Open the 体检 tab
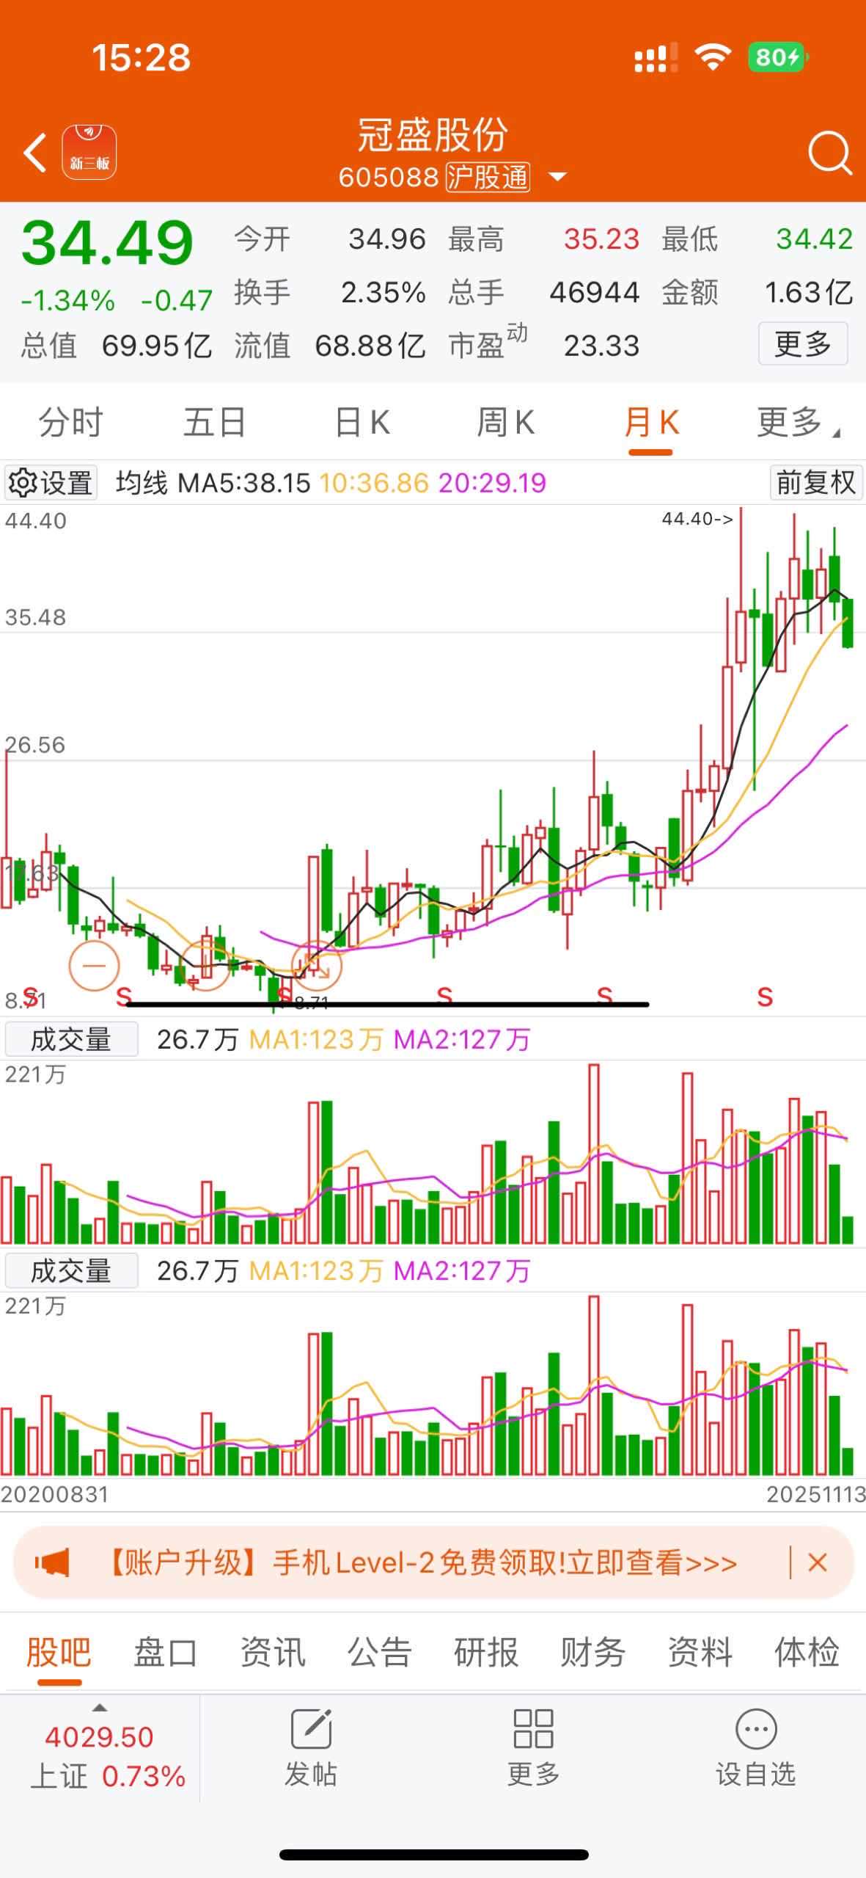The height and width of the screenshot is (1878, 866). [x=807, y=1653]
